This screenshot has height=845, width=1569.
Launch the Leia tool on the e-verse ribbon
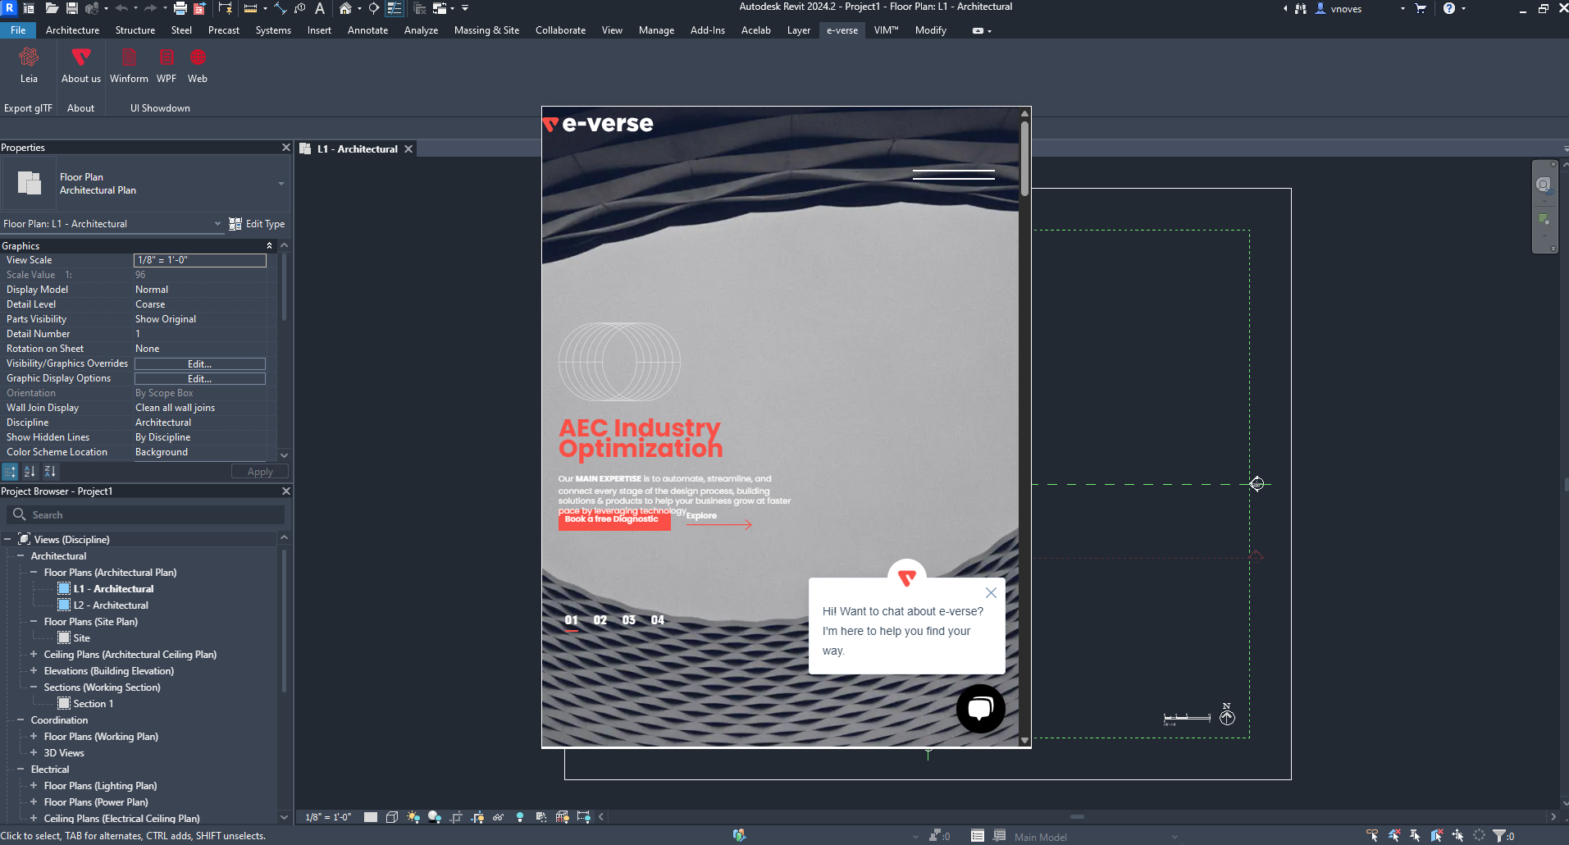[x=29, y=65]
